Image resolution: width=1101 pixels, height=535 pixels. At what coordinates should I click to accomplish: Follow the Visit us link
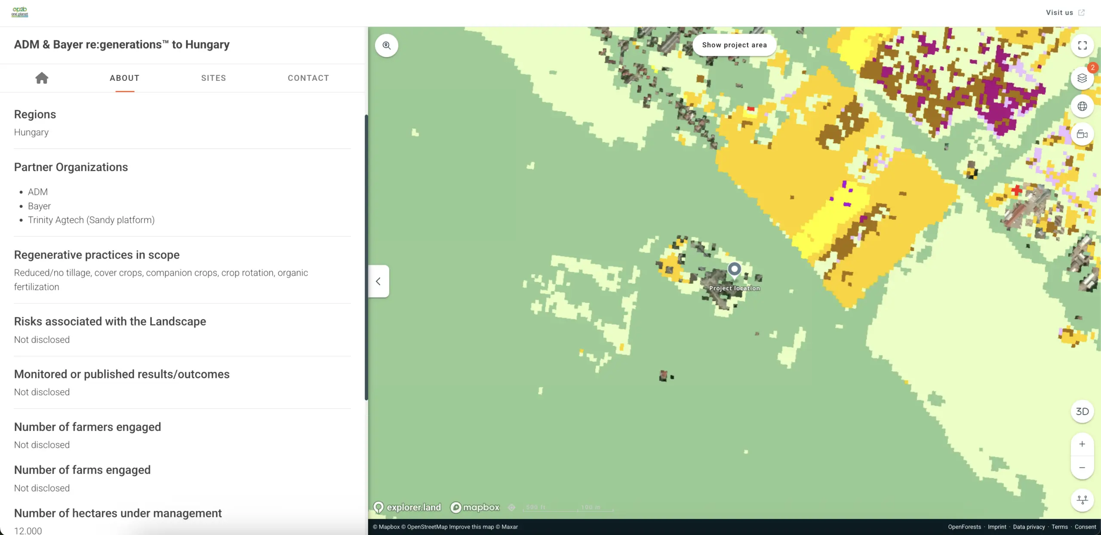click(1065, 12)
